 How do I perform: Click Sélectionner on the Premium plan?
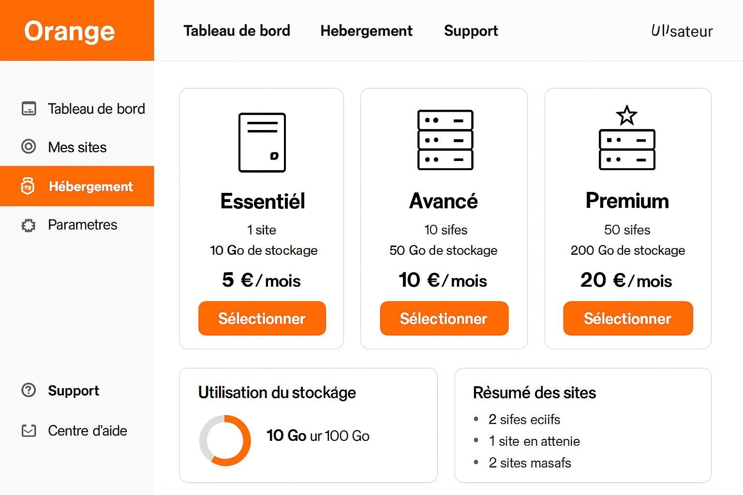(x=627, y=318)
